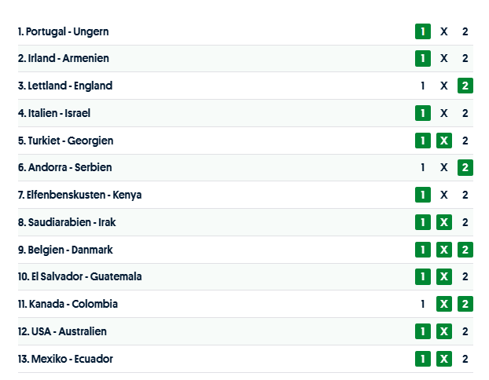This screenshot has width=489, height=380.
Task: Select 2 for Turkiet - Georgien
Action: click(x=465, y=141)
